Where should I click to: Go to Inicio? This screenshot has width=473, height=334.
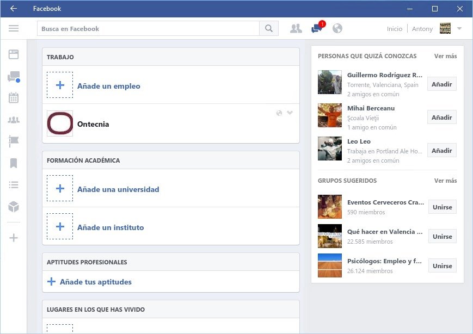[395, 29]
